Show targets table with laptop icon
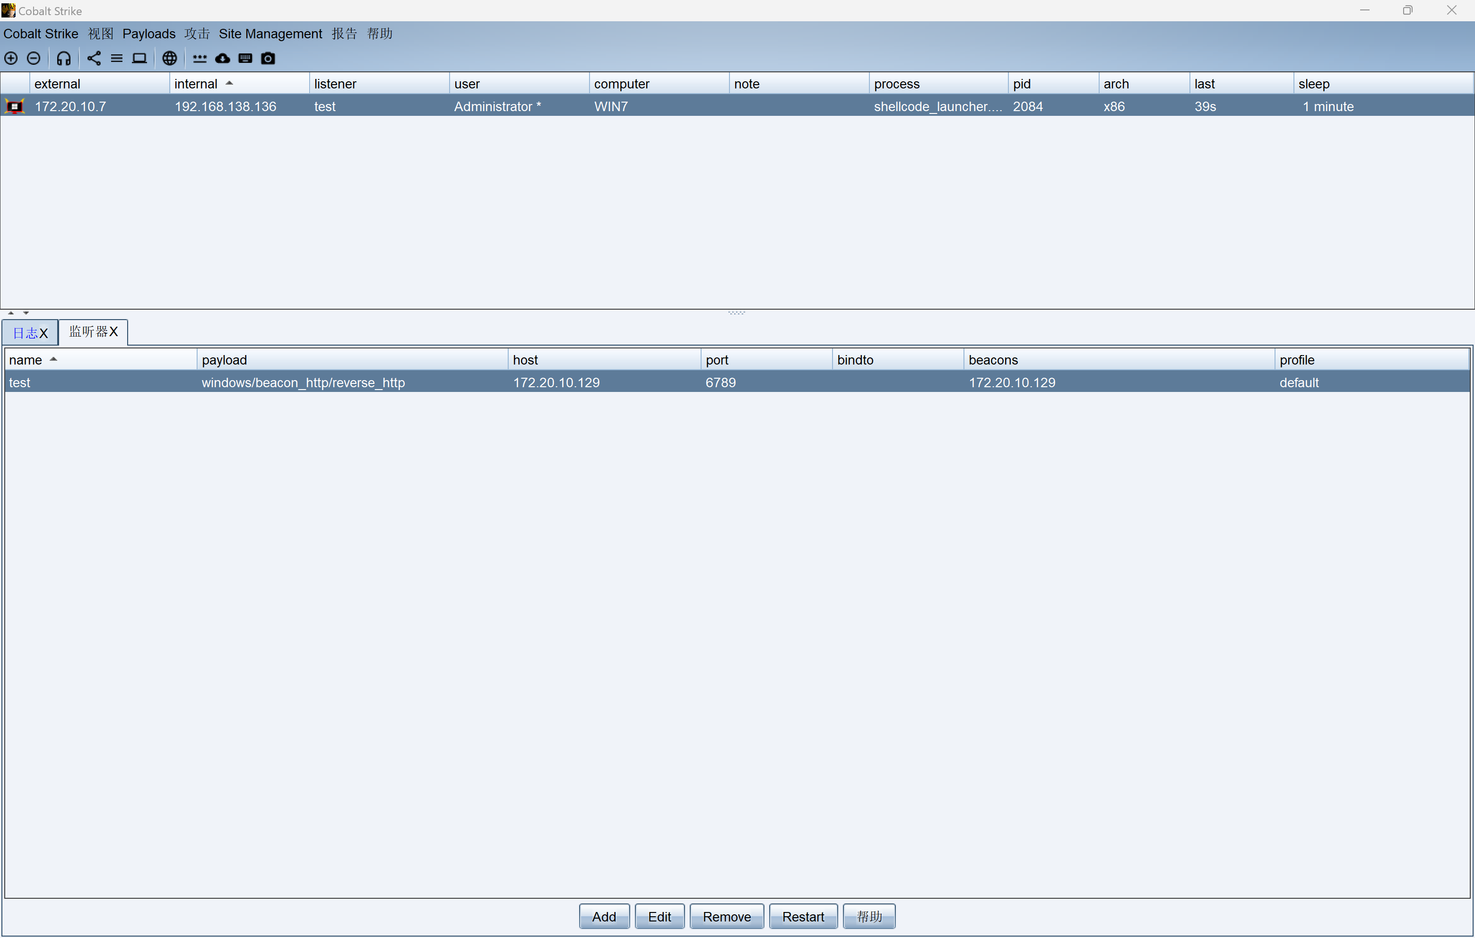This screenshot has height=938, width=1475. point(139,58)
